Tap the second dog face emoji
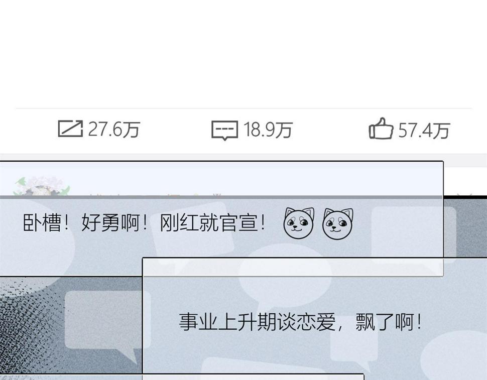This screenshot has width=487, height=380. tap(337, 224)
